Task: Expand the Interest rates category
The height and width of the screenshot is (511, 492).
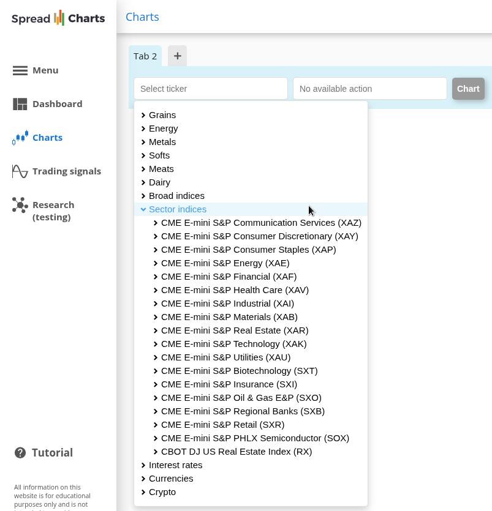Action: click(175, 465)
